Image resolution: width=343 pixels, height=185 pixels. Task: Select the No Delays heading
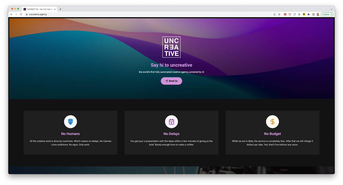coord(171,134)
